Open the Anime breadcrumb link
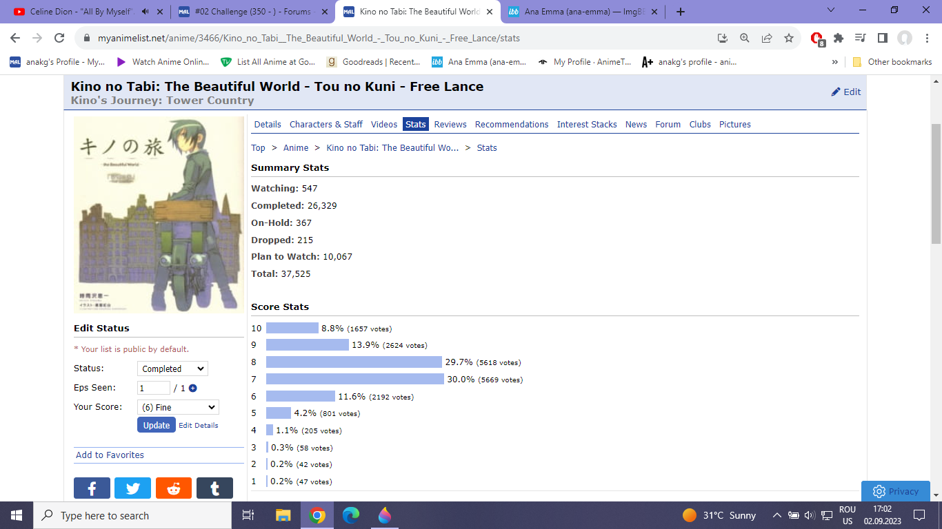The height and width of the screenshot is (529, 942). click(296, 148)
